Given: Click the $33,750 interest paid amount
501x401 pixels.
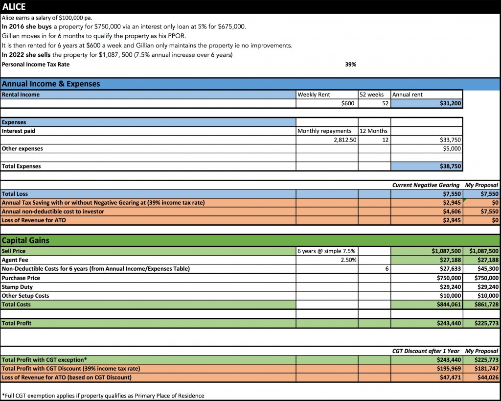Looking at the screenshot, I should point(450,140).
